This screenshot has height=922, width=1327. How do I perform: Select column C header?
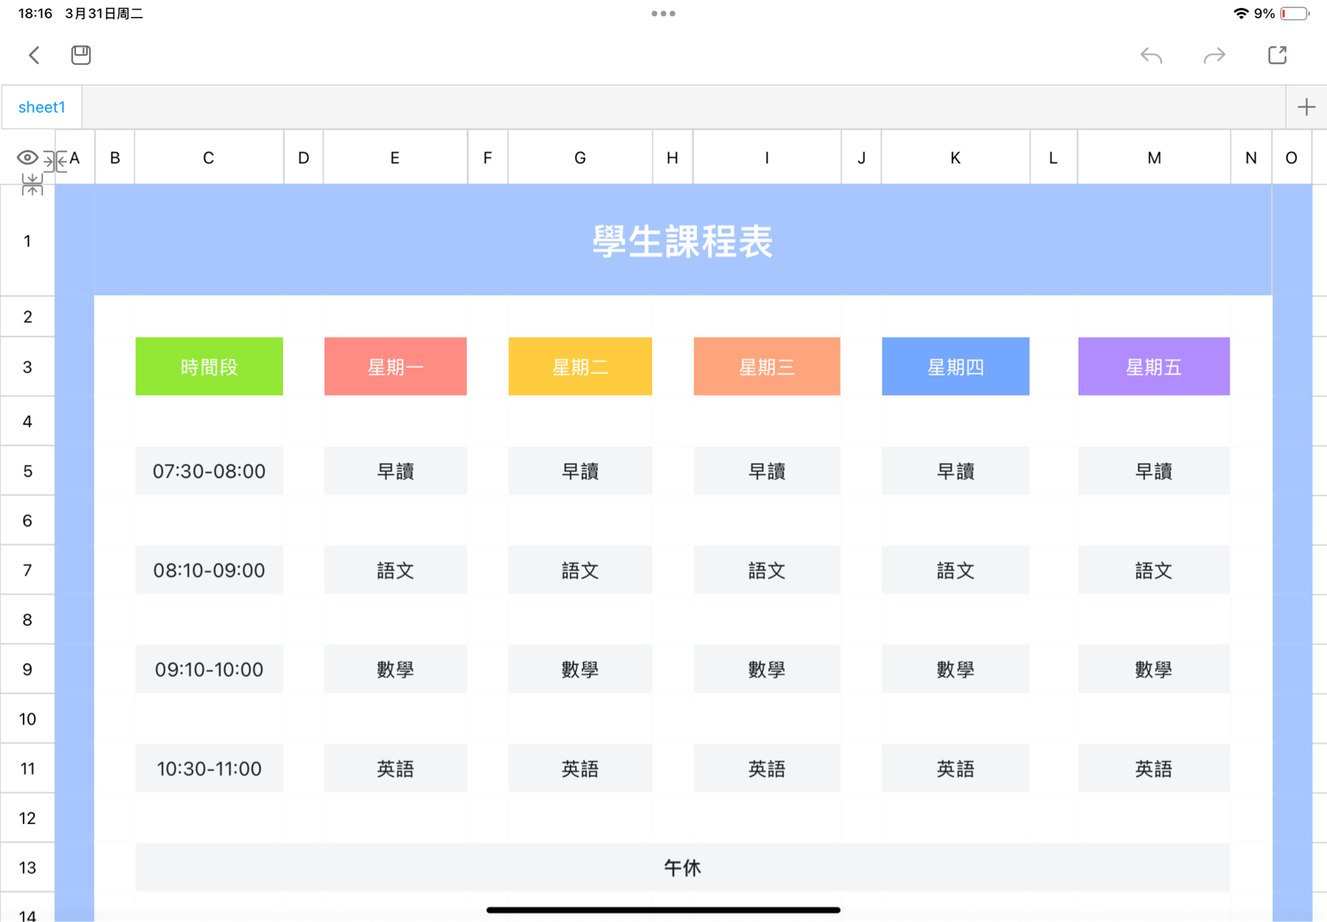209,158
